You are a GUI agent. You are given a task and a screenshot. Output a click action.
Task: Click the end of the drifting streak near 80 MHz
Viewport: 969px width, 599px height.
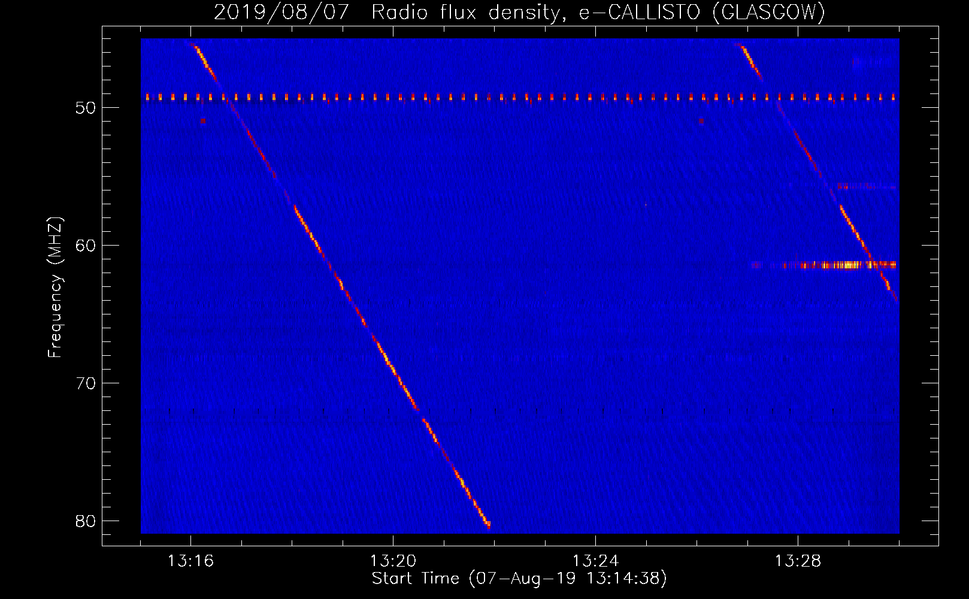[489, 525]
